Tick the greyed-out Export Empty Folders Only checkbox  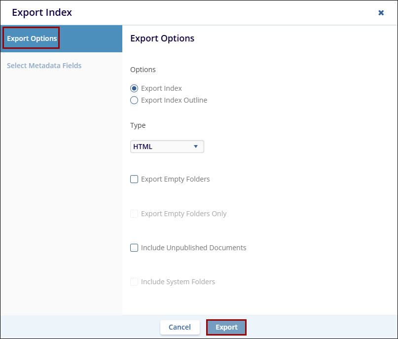[x=134, y=214]
